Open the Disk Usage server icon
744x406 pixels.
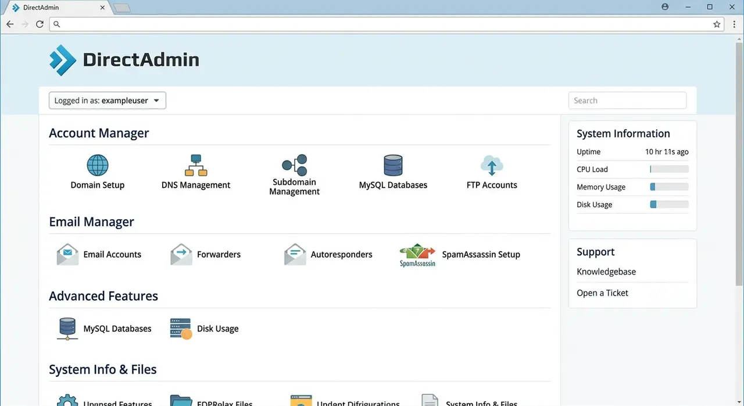coord(181,329)
